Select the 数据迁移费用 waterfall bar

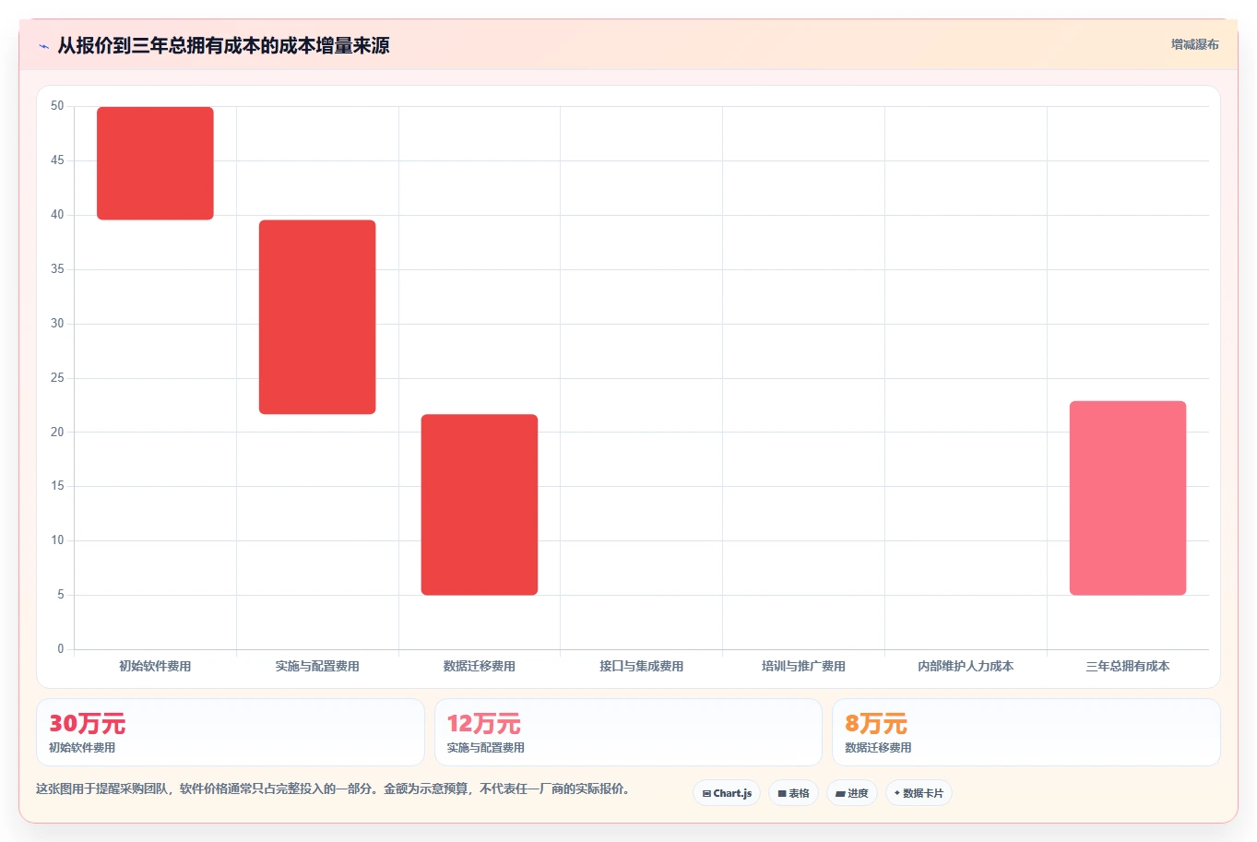click(480, 504)
